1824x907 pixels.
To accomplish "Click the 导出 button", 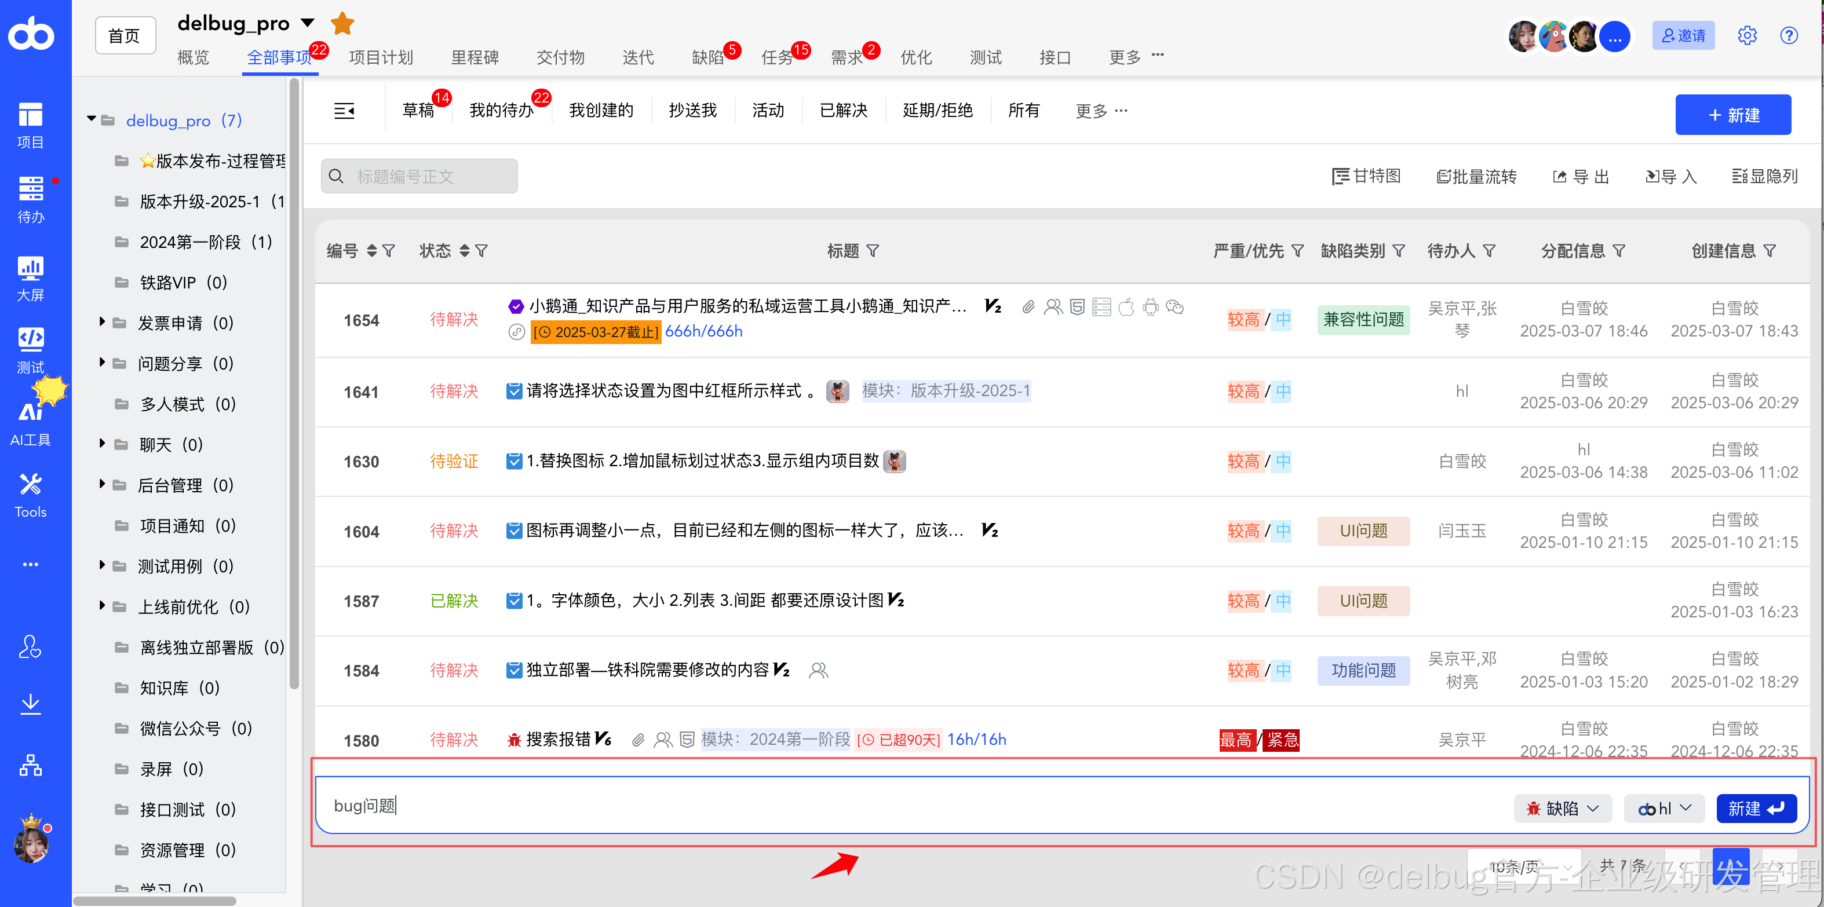I will (x=1581, y=176).
